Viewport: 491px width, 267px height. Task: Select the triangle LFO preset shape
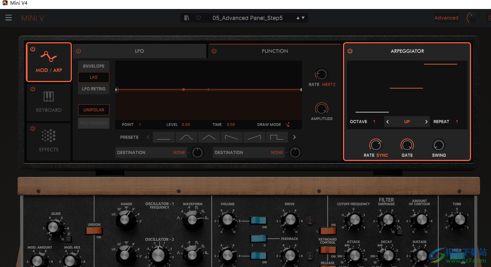(209, 137)
